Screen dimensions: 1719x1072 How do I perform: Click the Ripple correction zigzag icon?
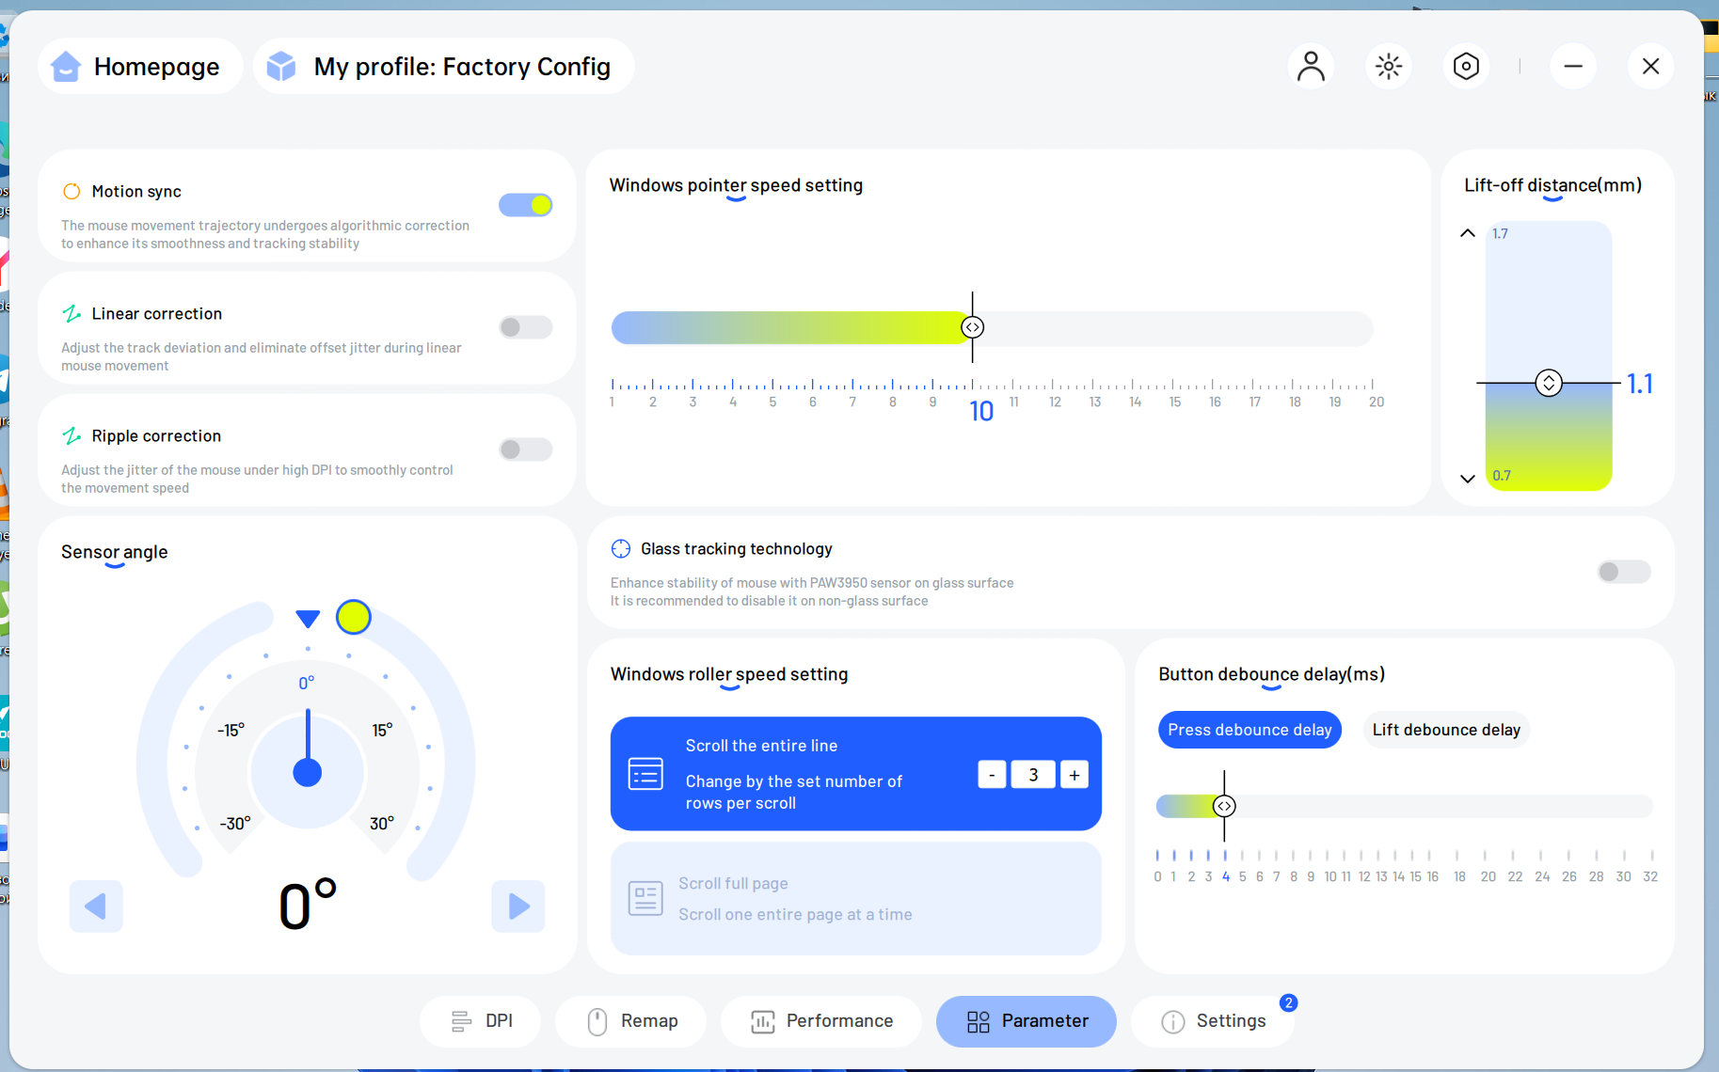pos(72,436)
